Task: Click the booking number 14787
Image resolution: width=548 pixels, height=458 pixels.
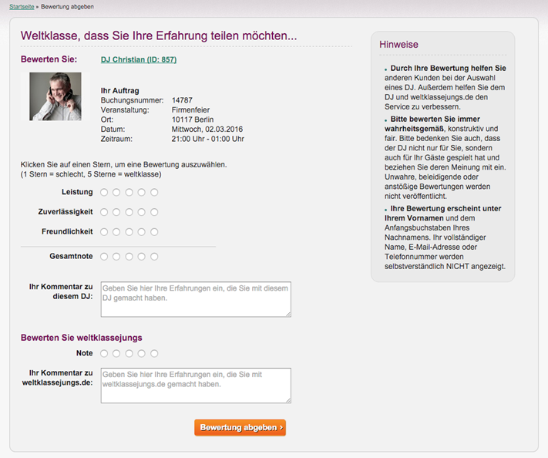Action: point(182,100)
